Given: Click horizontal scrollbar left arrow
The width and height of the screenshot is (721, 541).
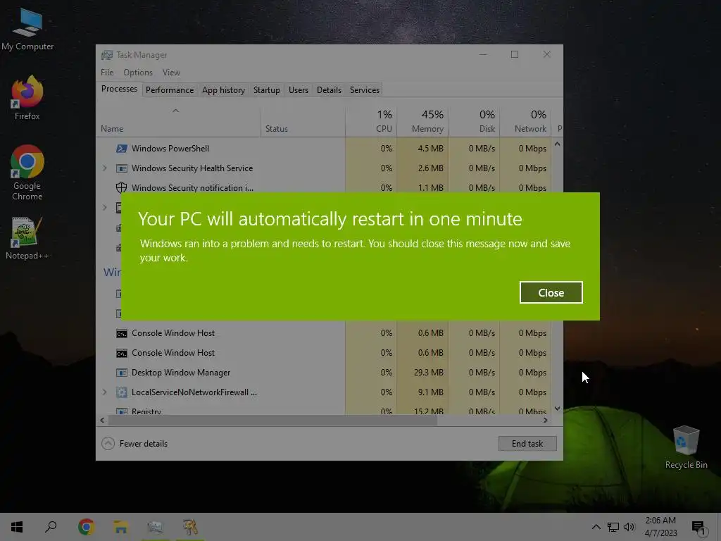Looking at the screenshot, I should pos(102,420).
